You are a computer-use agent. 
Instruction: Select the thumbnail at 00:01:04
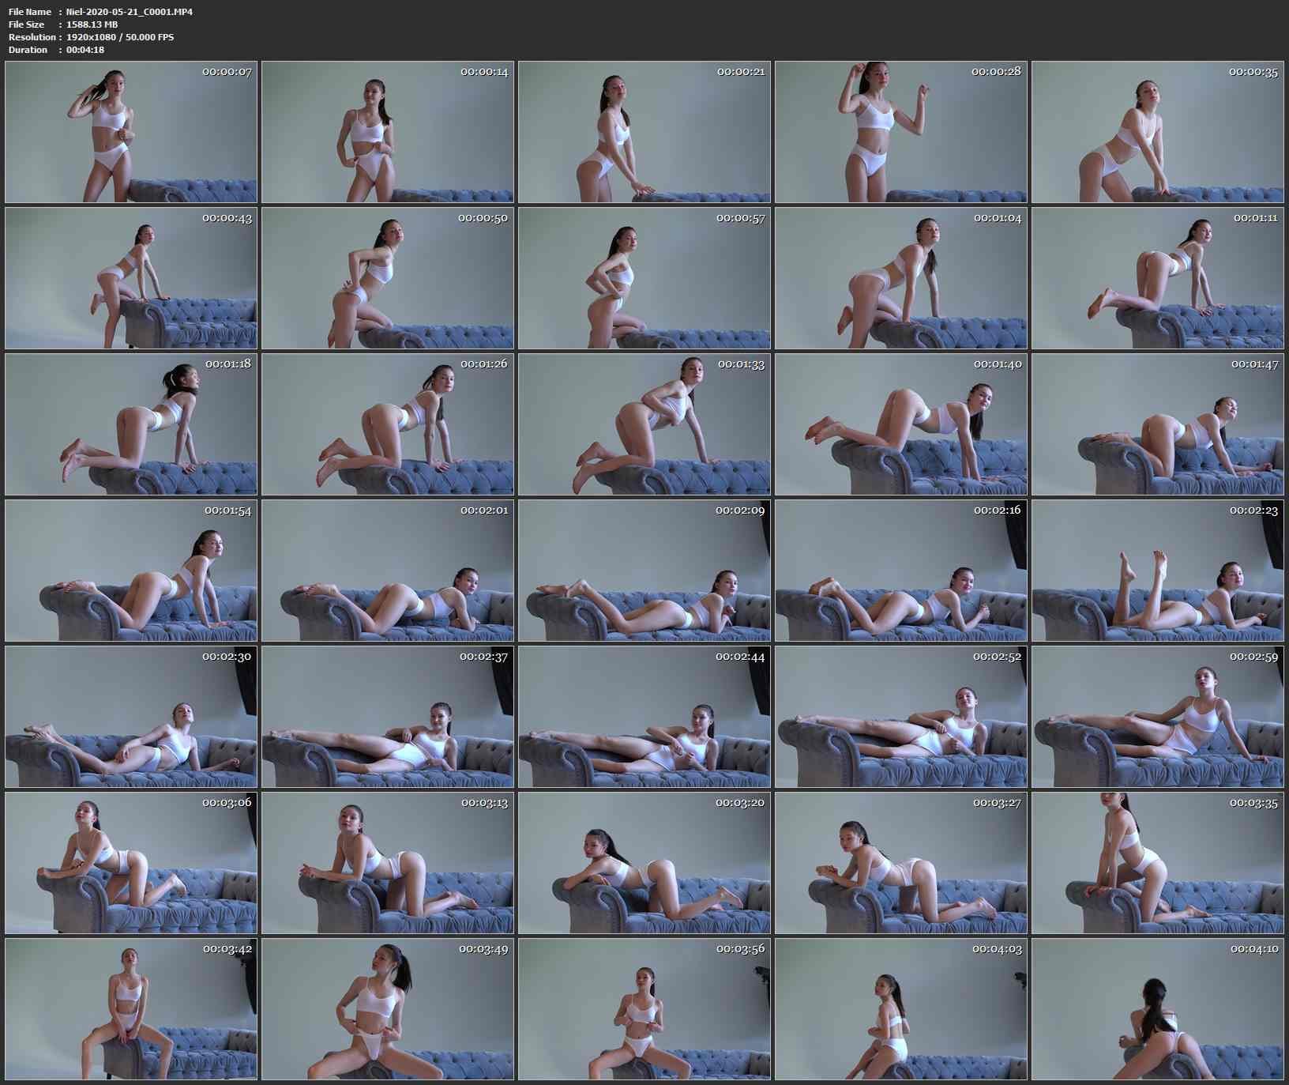pos(900,278)
